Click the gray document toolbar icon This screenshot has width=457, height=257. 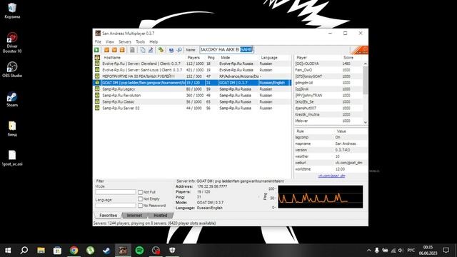point(132,50)
